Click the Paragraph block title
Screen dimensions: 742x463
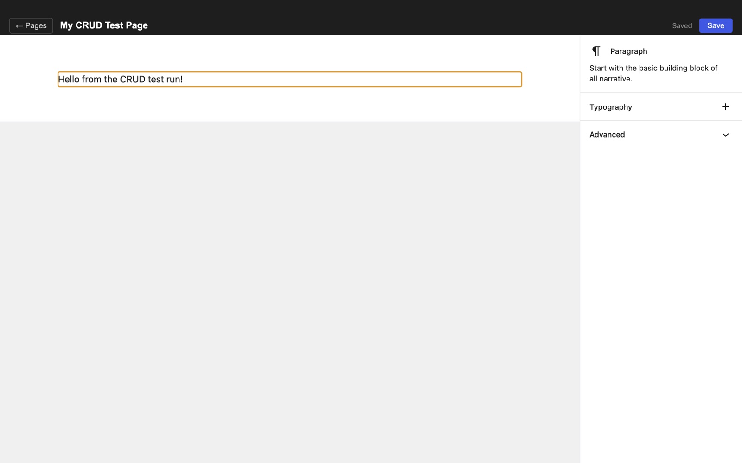[628, 51]
